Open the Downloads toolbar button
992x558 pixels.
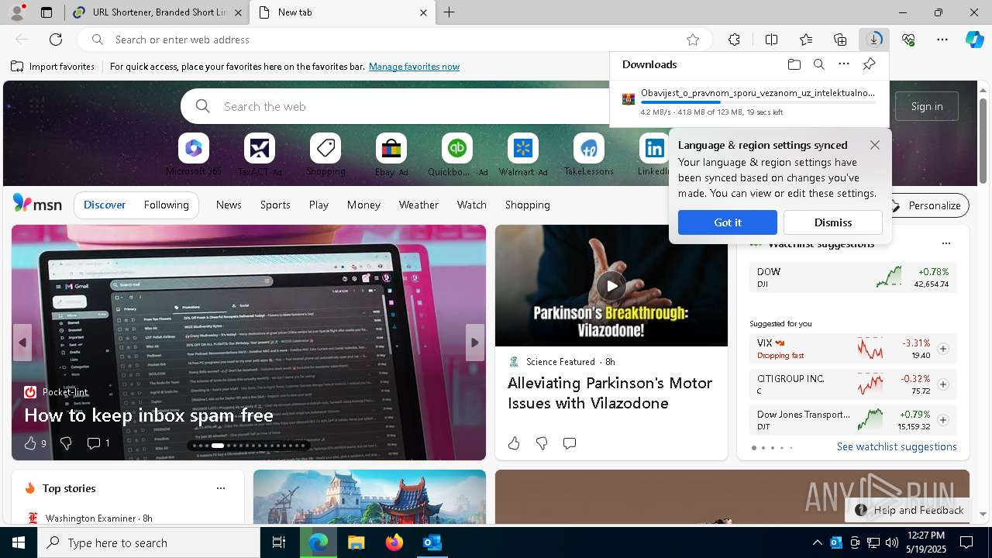pos(874,40)
